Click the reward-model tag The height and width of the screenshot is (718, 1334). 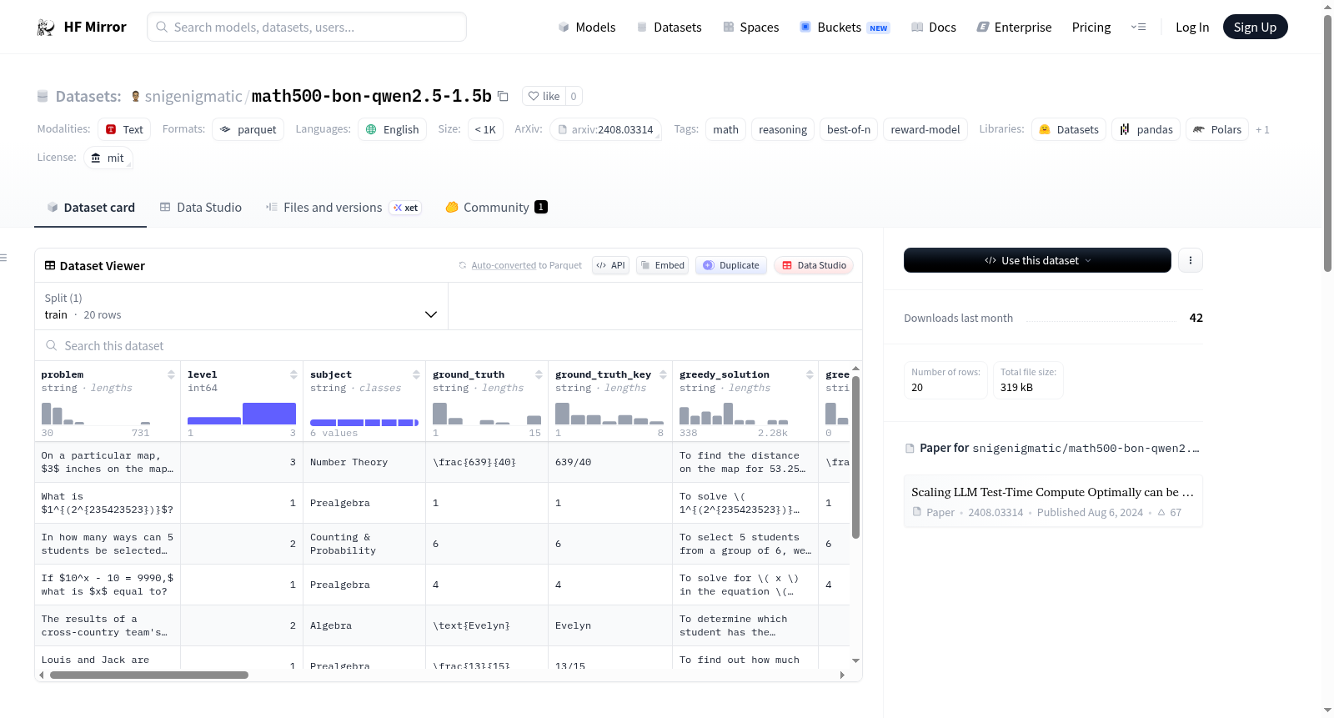(925, 129)
